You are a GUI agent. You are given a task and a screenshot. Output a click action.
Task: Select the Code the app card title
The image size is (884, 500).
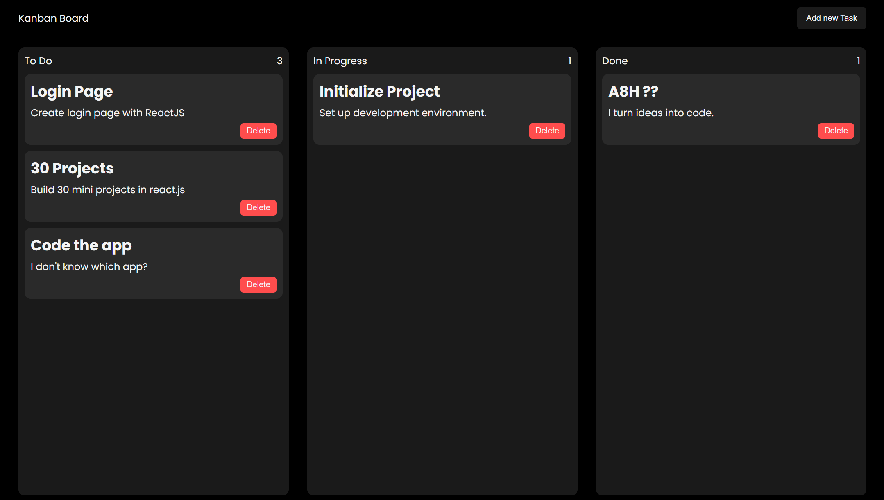click(81, 245)
